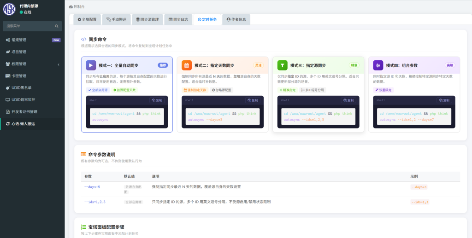Viewport: 472px width, 238px height.
Task: Click the 多ID逗号分隔 tag
Action: click(313, 90)
